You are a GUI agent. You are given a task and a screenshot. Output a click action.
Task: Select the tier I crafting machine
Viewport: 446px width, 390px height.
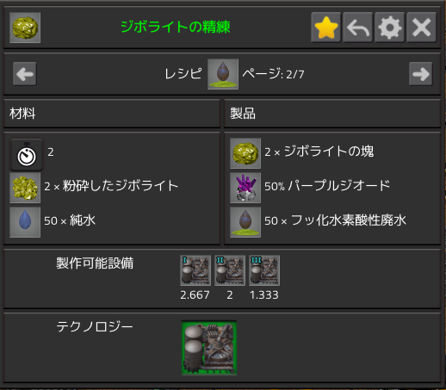pyautogui.click(x=195, y=270)
